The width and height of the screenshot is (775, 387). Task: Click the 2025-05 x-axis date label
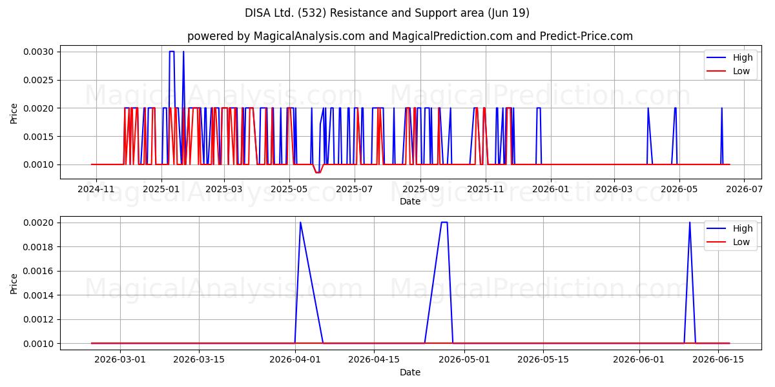(289, 190)
